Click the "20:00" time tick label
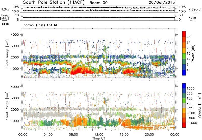Screen dimensions: 202x140 pos(149,135)
